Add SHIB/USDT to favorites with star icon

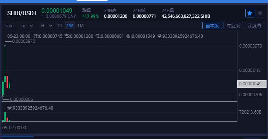tap(249, 13)
